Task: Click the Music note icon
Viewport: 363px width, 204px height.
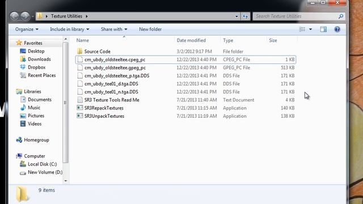Action: pyautogui.click(x=23, y=108)
